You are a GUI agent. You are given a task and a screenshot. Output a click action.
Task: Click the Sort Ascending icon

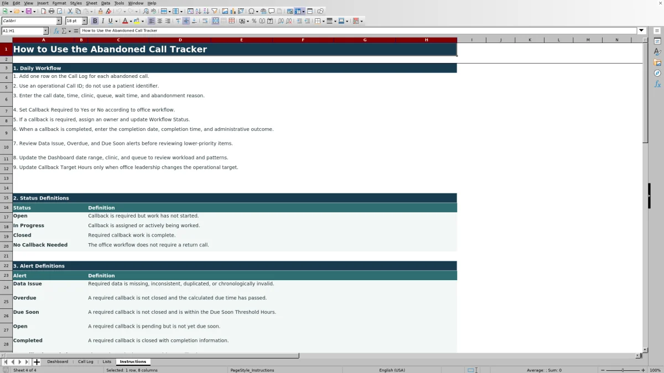pyautogui.click(x=198, y=11)
